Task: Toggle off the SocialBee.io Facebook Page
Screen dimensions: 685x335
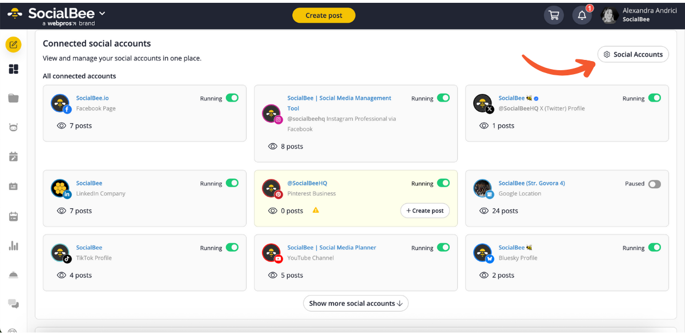Action: [232, 98]
